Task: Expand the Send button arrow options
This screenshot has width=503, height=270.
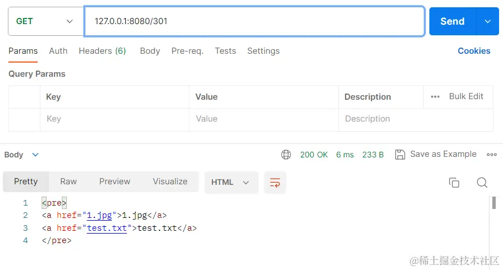Action: tap(487, 21)
